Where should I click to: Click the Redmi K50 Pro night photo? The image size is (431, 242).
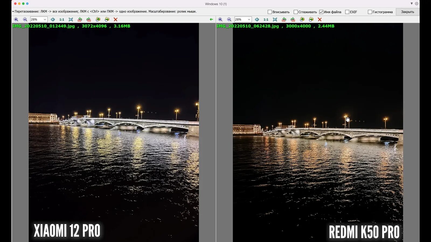click(x=318, y=132)
